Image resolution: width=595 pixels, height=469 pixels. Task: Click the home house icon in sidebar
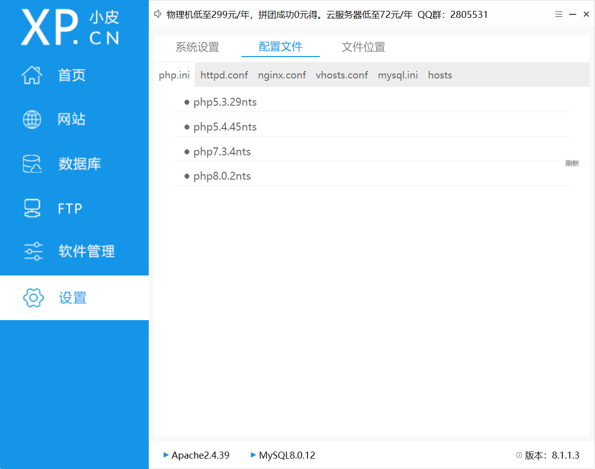[x=33, y=75]
